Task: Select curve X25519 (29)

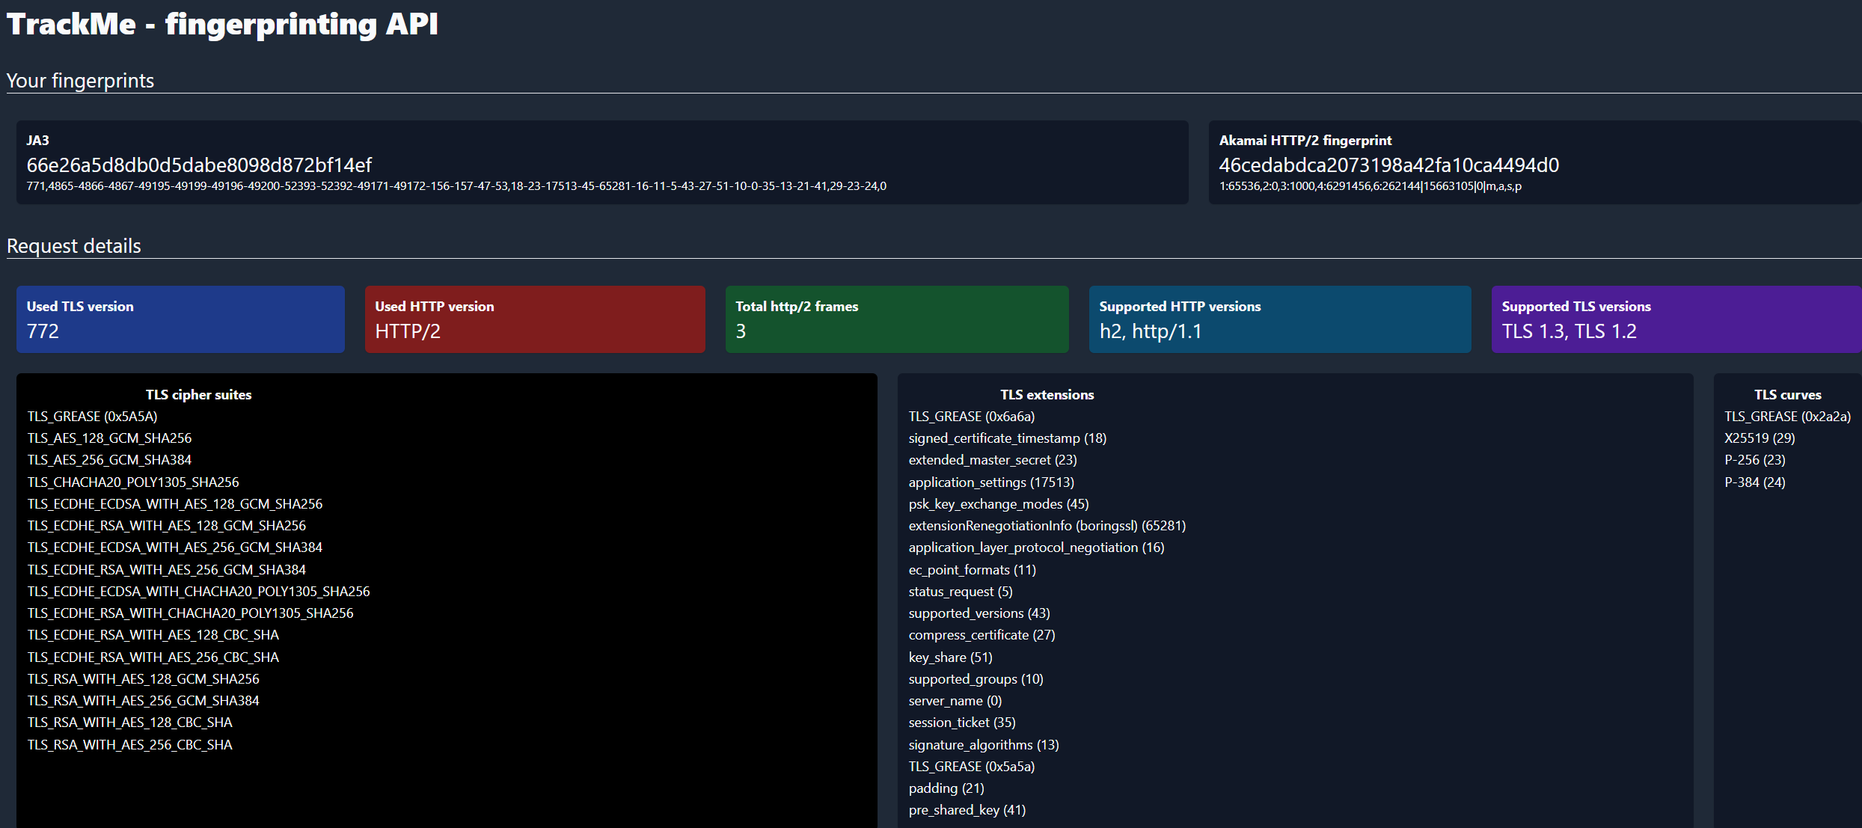Action: tap(1760, 438)
